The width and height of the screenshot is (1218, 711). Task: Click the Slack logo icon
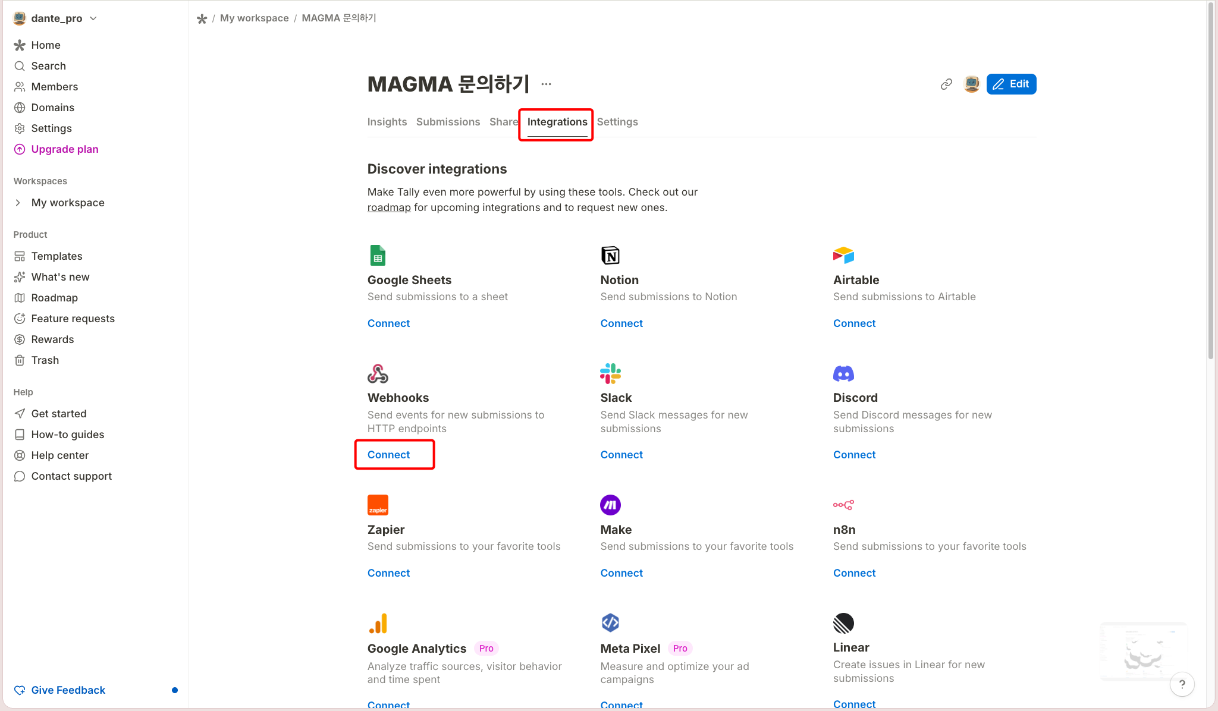tap(610, 373)
